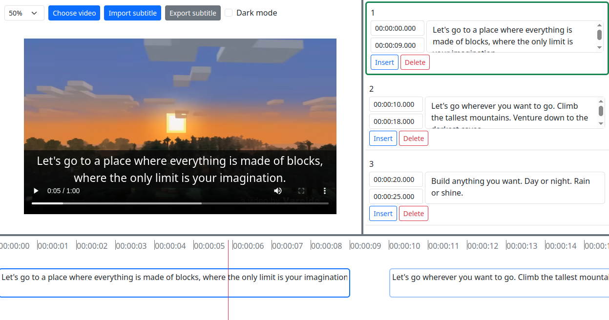Edit subtitle 2 end time 00:00:18.000
This screenshot has width=609, height=320.
pos(396,121)
